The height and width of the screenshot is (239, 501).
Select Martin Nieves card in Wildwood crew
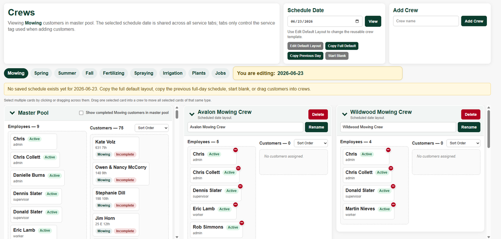369,212
